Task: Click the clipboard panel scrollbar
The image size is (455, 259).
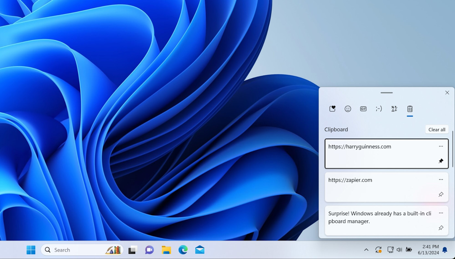Action: point(452,150)
